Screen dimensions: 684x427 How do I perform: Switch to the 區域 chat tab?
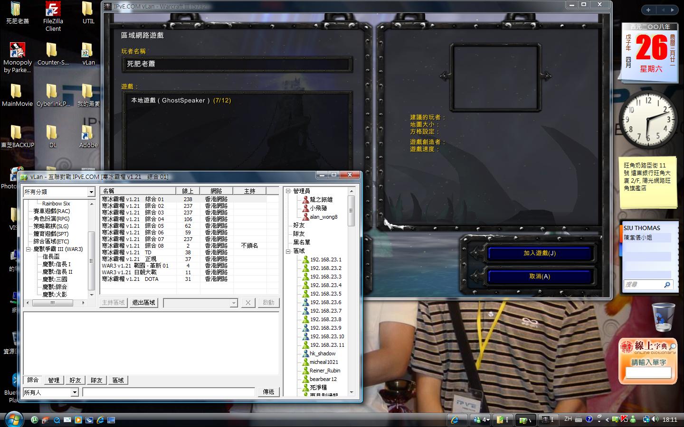[x=118, y=380]
